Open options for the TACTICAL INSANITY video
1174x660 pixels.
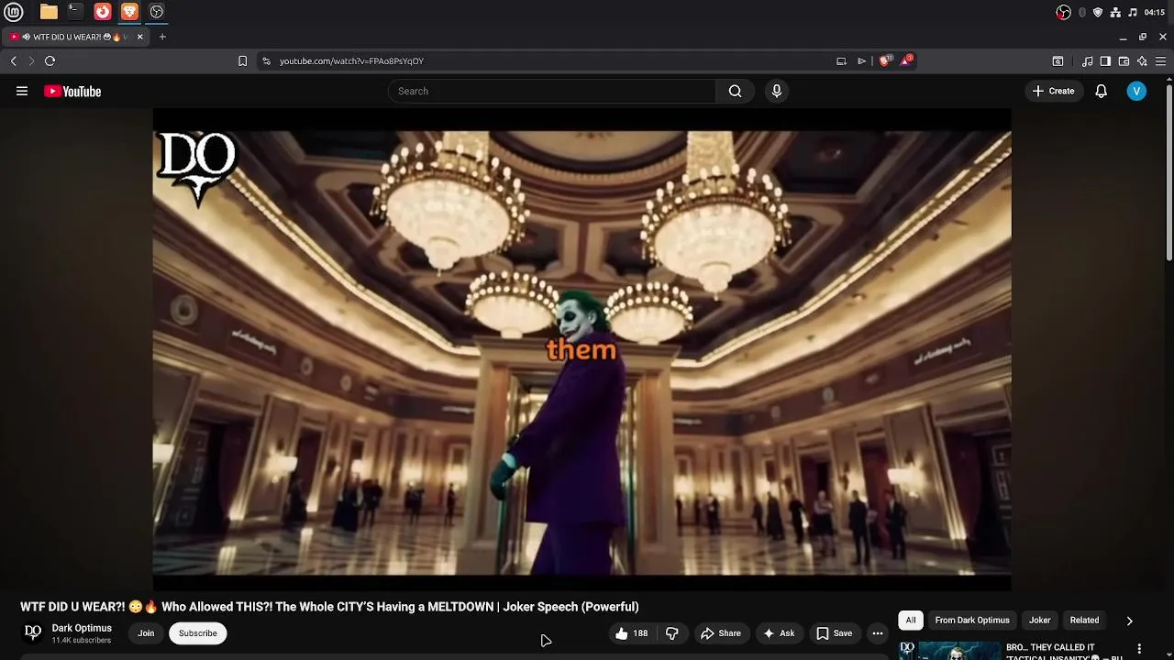click(x=1140, y=649)
